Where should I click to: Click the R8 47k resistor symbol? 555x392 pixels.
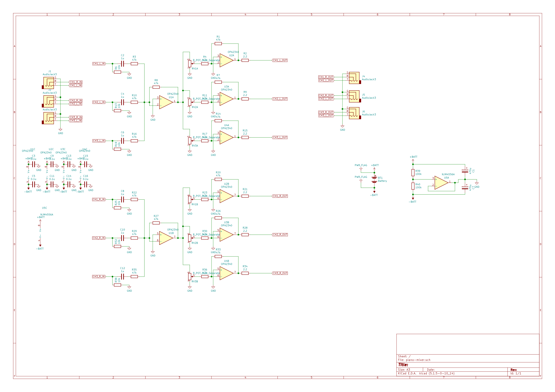(156, 87)
